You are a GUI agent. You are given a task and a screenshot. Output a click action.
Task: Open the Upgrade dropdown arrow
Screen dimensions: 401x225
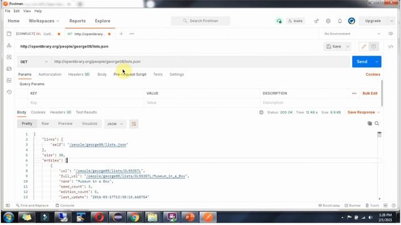[x=392, y=21]
